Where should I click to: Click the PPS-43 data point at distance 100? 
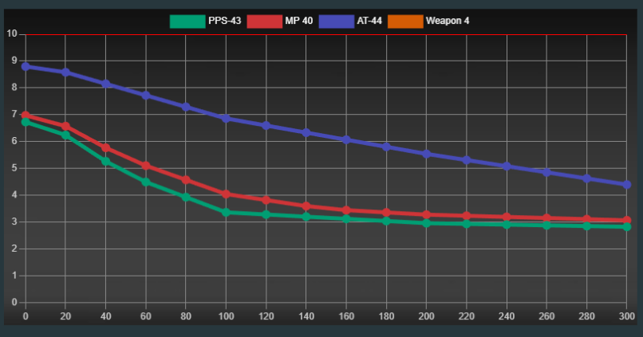click(226, 212)
